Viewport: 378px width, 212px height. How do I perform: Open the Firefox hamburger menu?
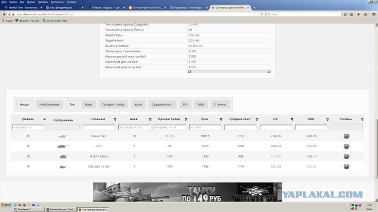(373, 14)
